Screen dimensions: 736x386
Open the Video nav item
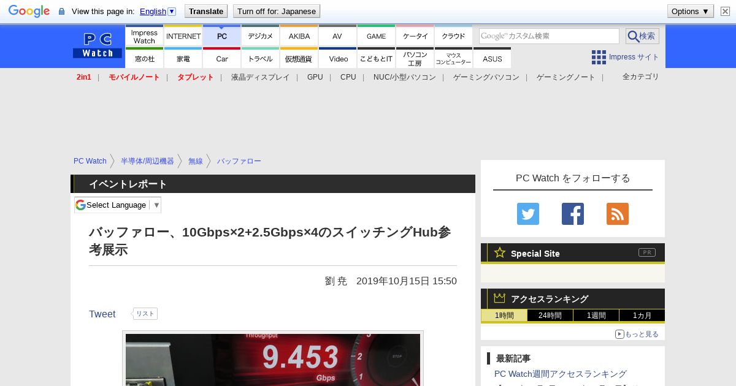click(338, 59)
